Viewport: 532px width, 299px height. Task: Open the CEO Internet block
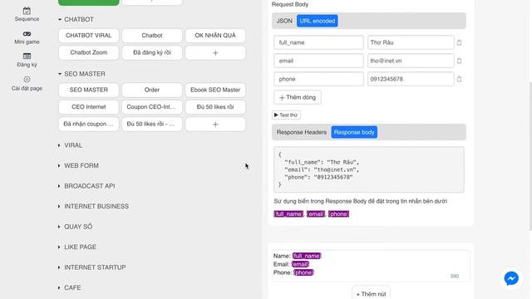89,107
